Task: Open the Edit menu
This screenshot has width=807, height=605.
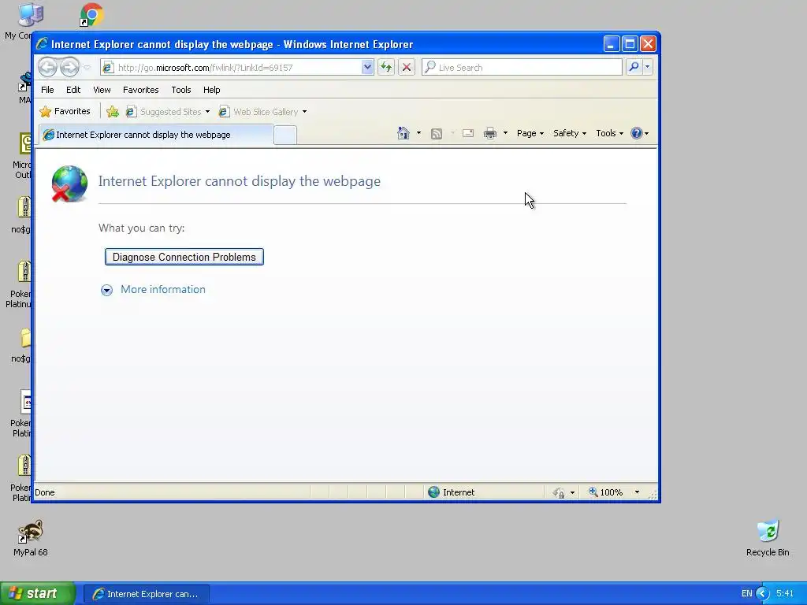Action: [x=73, y=90]
